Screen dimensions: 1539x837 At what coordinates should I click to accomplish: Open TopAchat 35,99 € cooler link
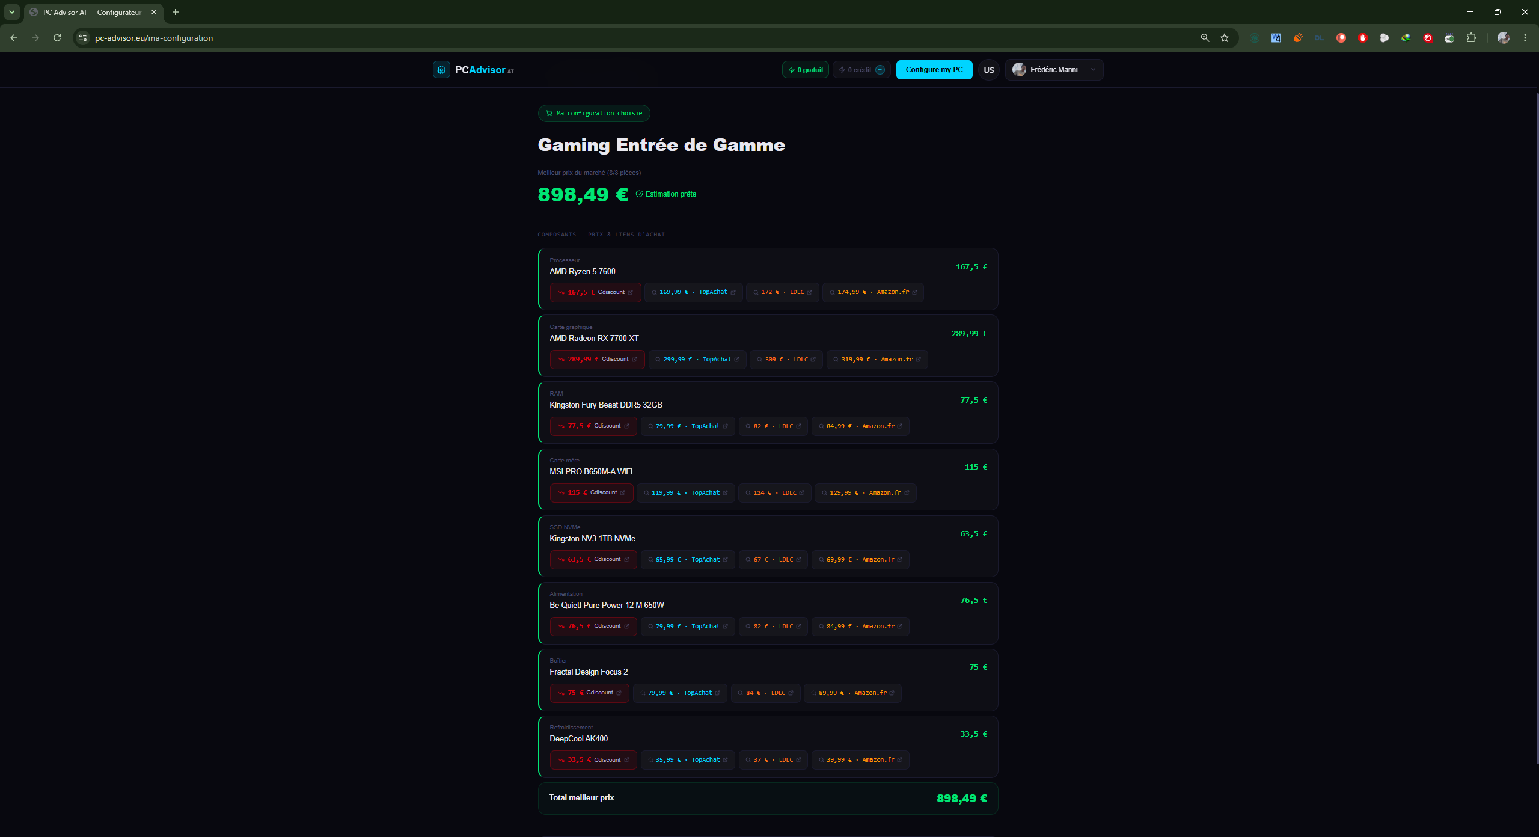[688, 760]
